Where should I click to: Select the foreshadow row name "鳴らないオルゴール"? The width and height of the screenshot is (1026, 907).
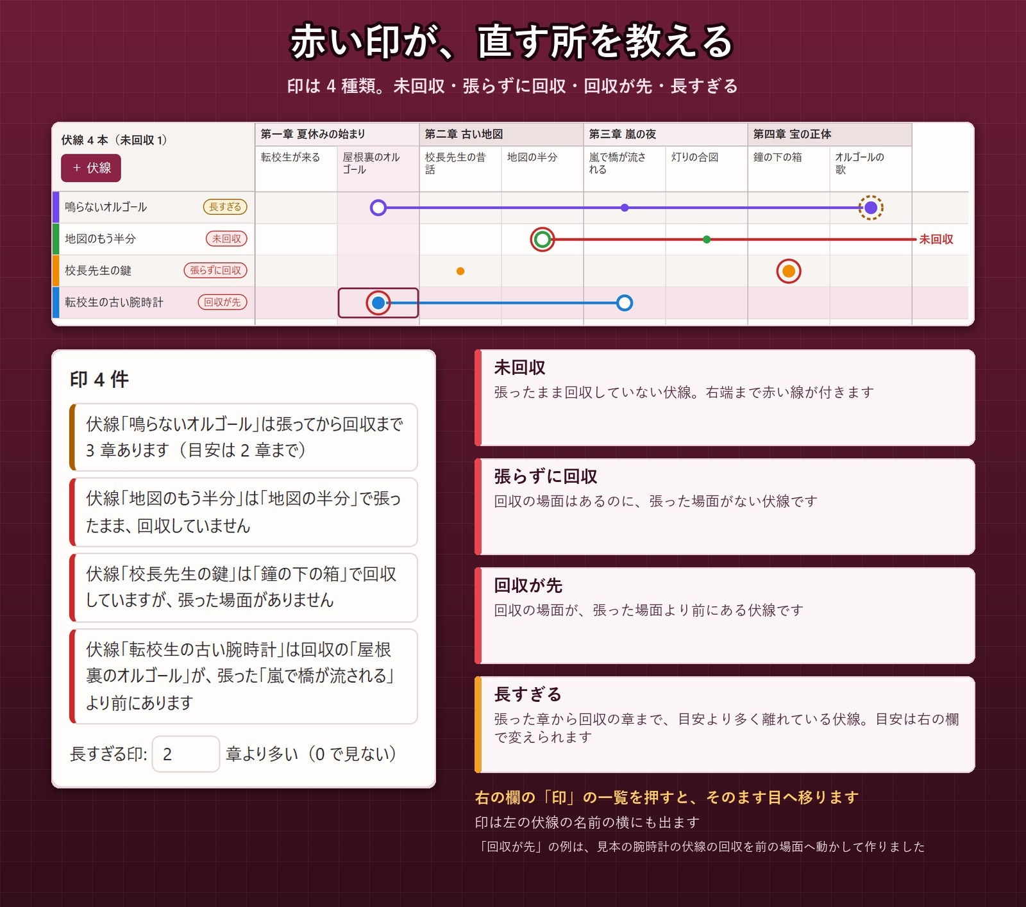pos(106,207)
